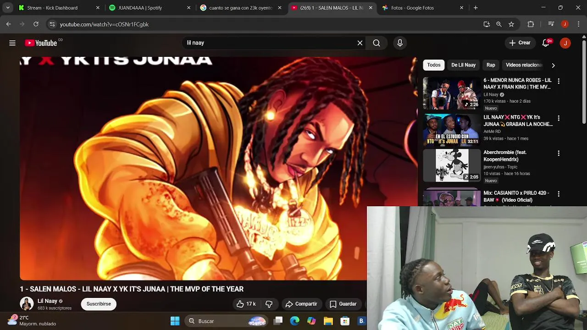Screen dimensions: 587x330
Task: Bookmark this page with the star
Action: coord(511,24)
